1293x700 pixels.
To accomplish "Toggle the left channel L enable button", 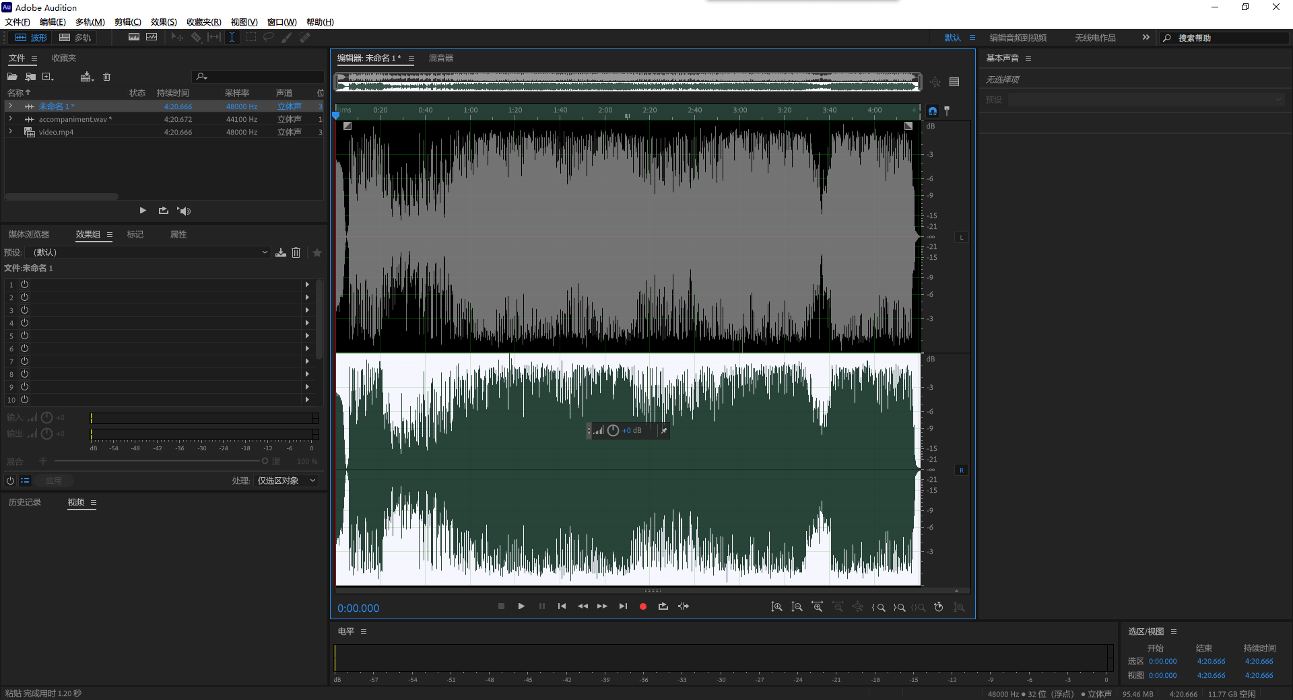I will 961,237.
